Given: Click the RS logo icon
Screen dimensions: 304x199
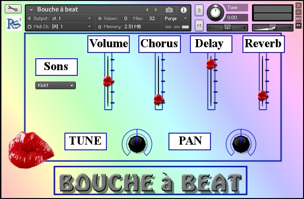Looking at the screenshot, I should pyautogui.click(x=14, y=23).
